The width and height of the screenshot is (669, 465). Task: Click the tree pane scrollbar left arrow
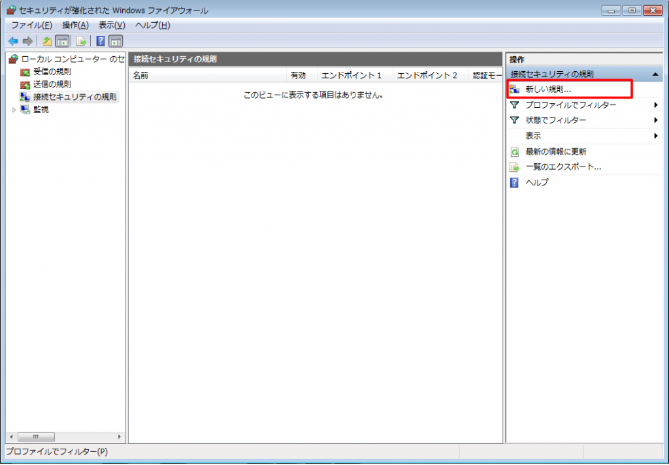point(12,437)
